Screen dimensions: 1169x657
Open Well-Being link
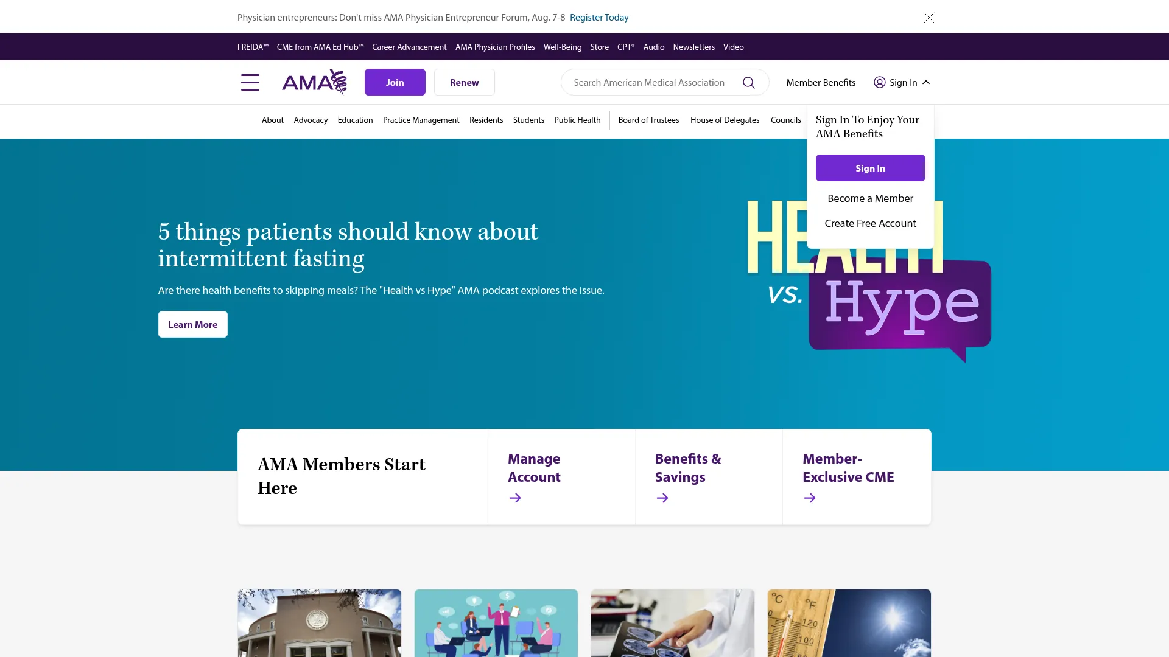click(563, 47)
